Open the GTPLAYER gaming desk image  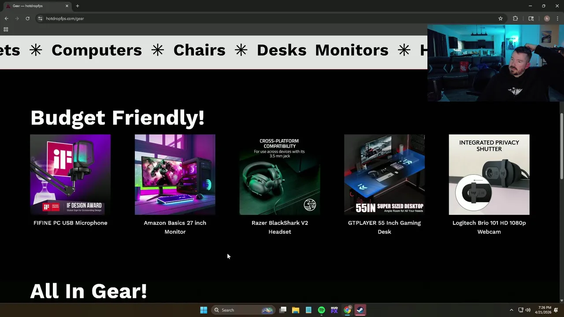(384, 175)
